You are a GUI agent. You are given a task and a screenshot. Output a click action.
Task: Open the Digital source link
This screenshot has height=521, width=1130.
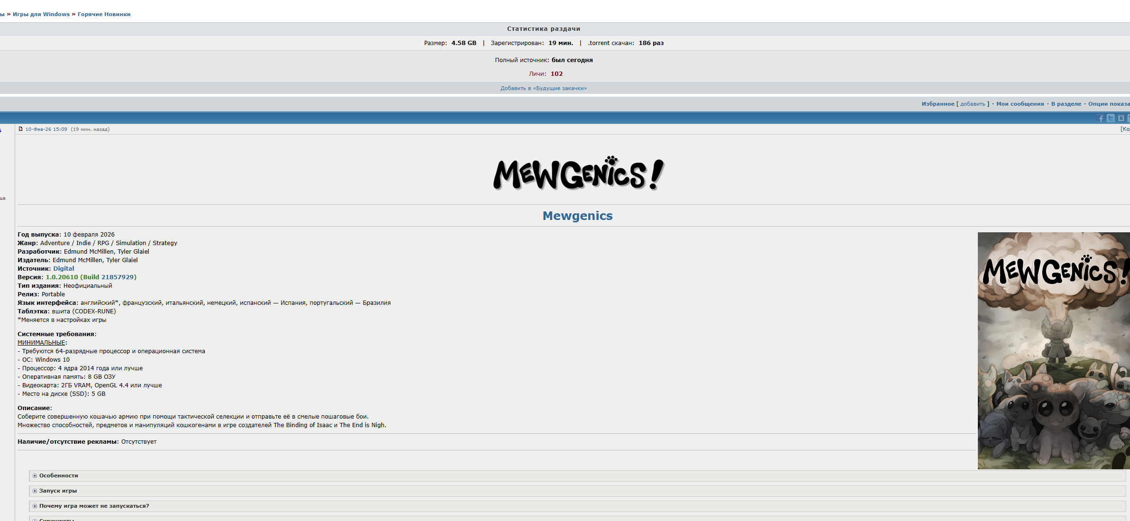pos(64,269)
